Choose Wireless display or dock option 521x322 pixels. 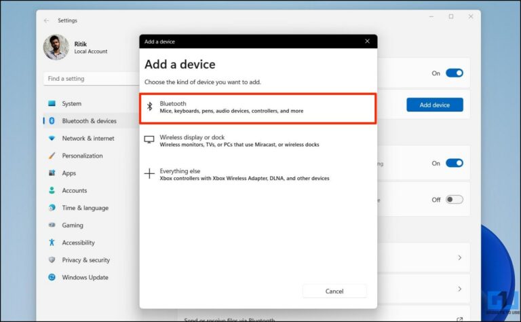[258, 141]
